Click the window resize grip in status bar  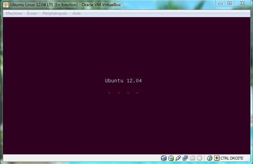(248, 160)
